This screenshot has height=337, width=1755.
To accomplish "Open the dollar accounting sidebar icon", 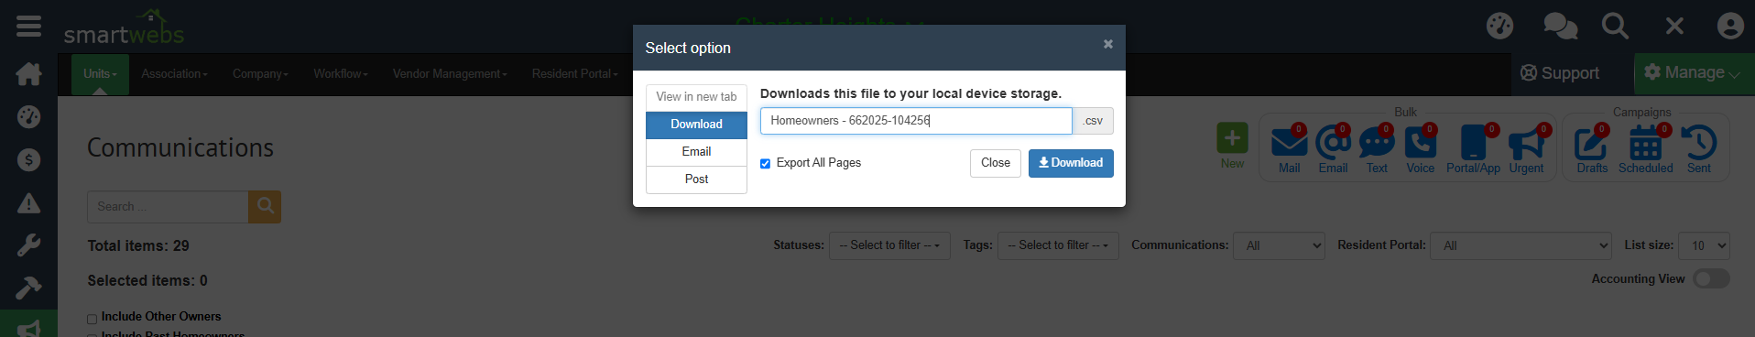I will (28, 159).
